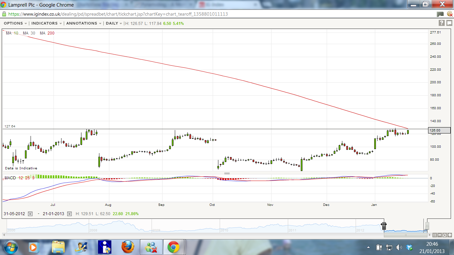The image size is (454, 255).
Task: Open the start date calendar picker
Action: 30,214
